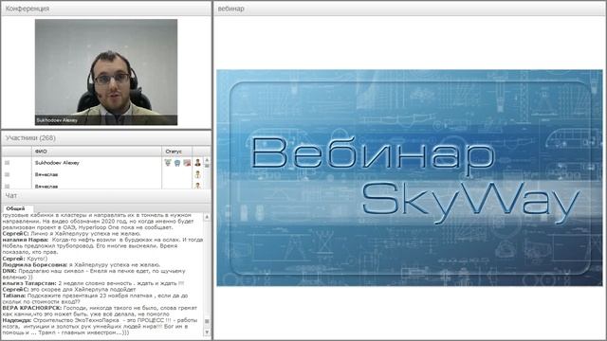
Task: Toggle the small square marker beside Sukhodoev Alexey
Action: coord(7,163)
